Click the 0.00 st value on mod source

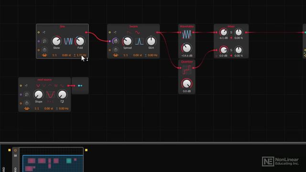click(x=49, y=108)
